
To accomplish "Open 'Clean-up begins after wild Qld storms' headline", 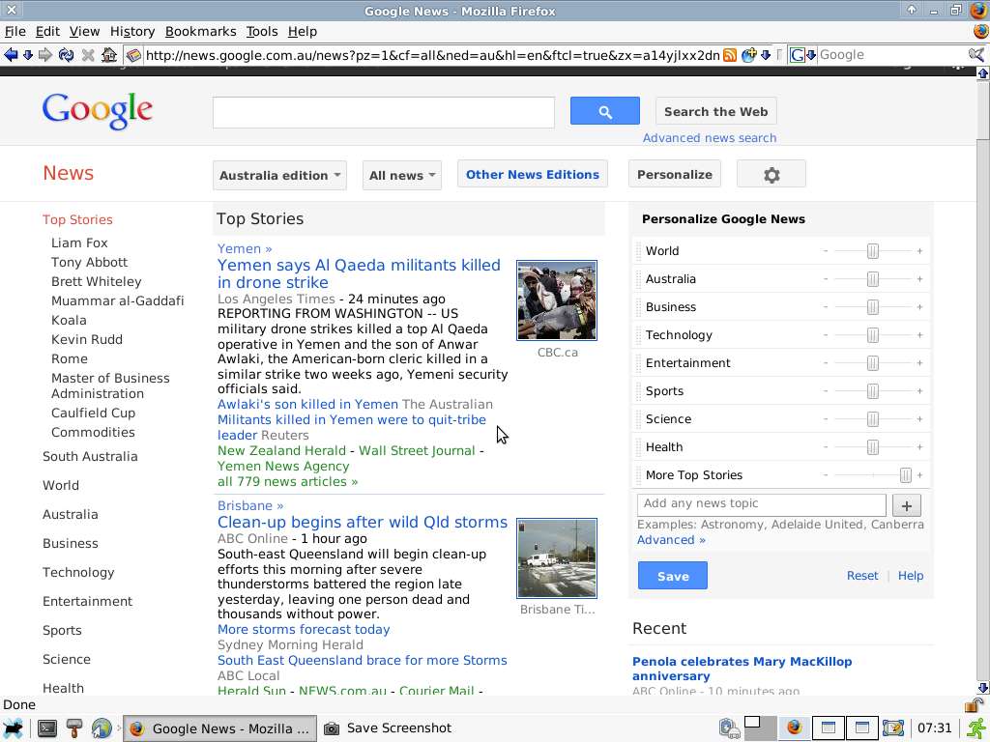I will click(363, 523).
